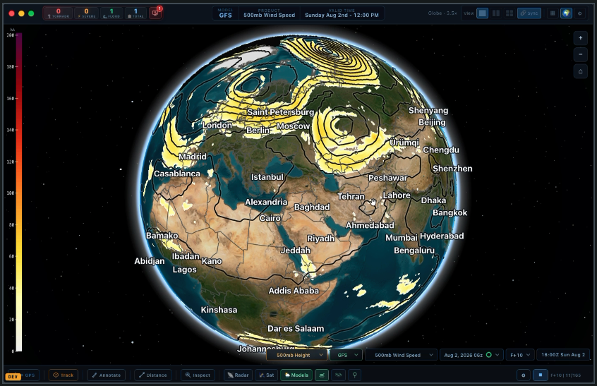Click the Tehran city label
Screen dimensions: 597x386
351,196
